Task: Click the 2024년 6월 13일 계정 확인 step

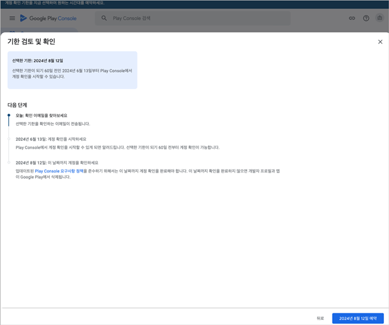Action: click(x=51, y=139)
